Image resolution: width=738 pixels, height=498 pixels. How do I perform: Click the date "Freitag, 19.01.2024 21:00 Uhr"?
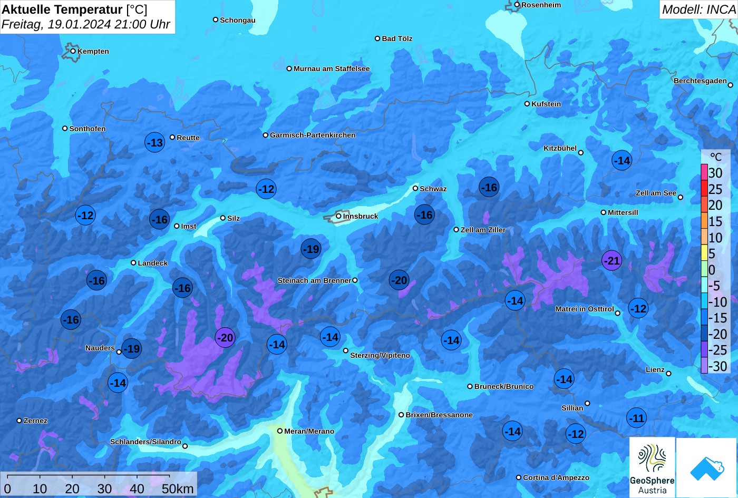86,24
